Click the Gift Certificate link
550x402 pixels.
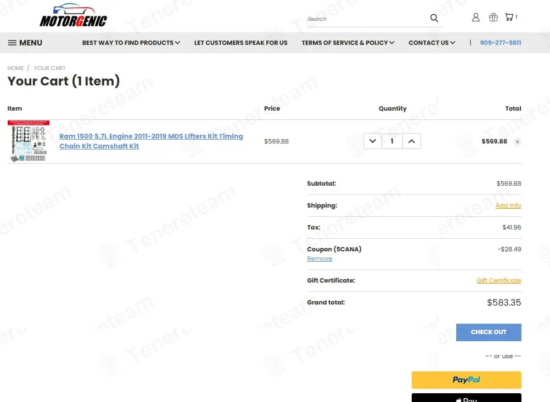click(x=498, y=280)
